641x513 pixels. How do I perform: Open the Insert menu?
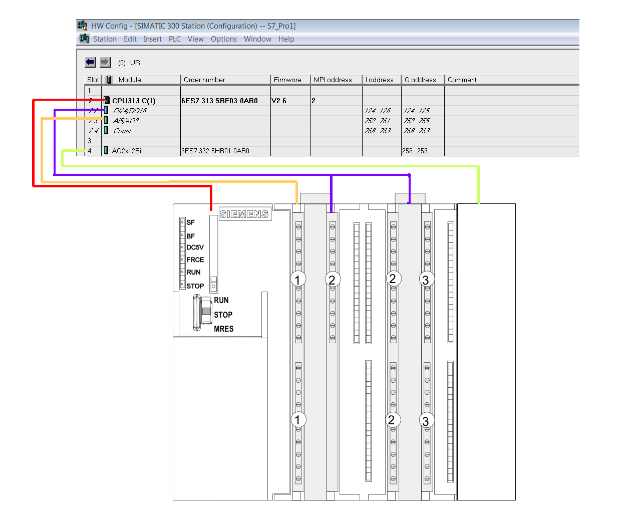(153, 39)
